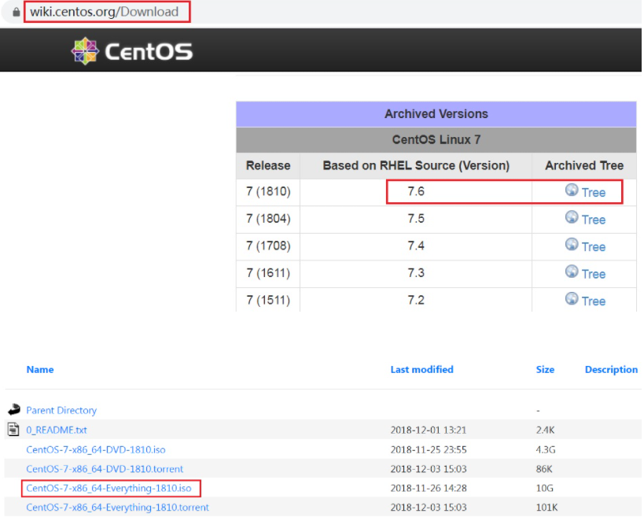The height and width of the screenshot is (521, 644).
Task: Select the 7 (1611) release cell
Action: [x=268, y=273]
